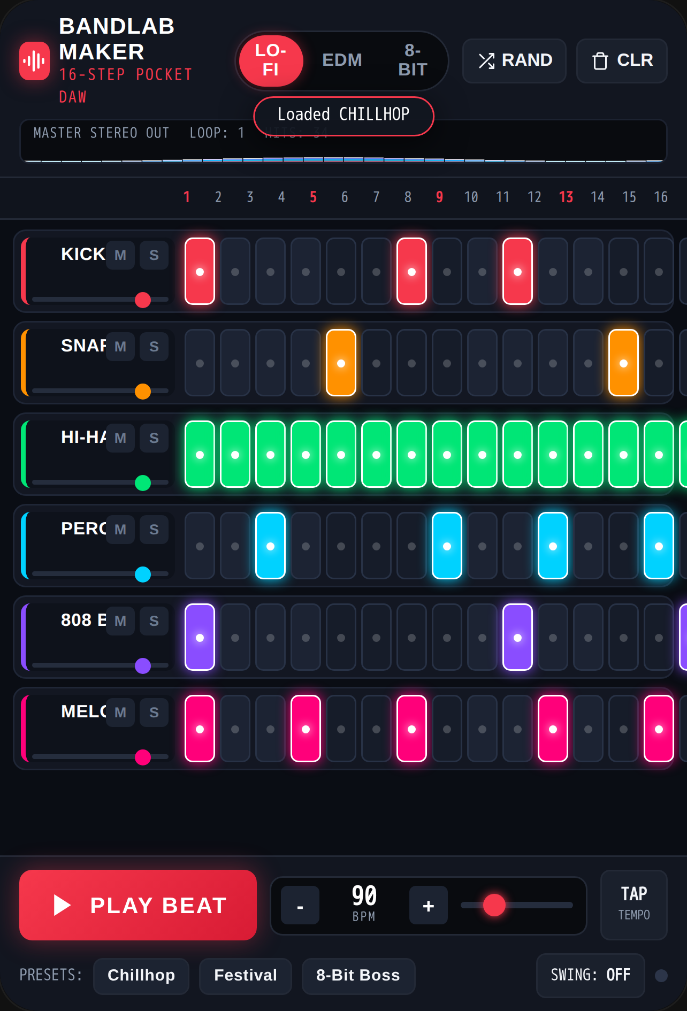Solo the SNARE track
The height and width of the screenshot is (1011, 687).
tap(154, 347)
